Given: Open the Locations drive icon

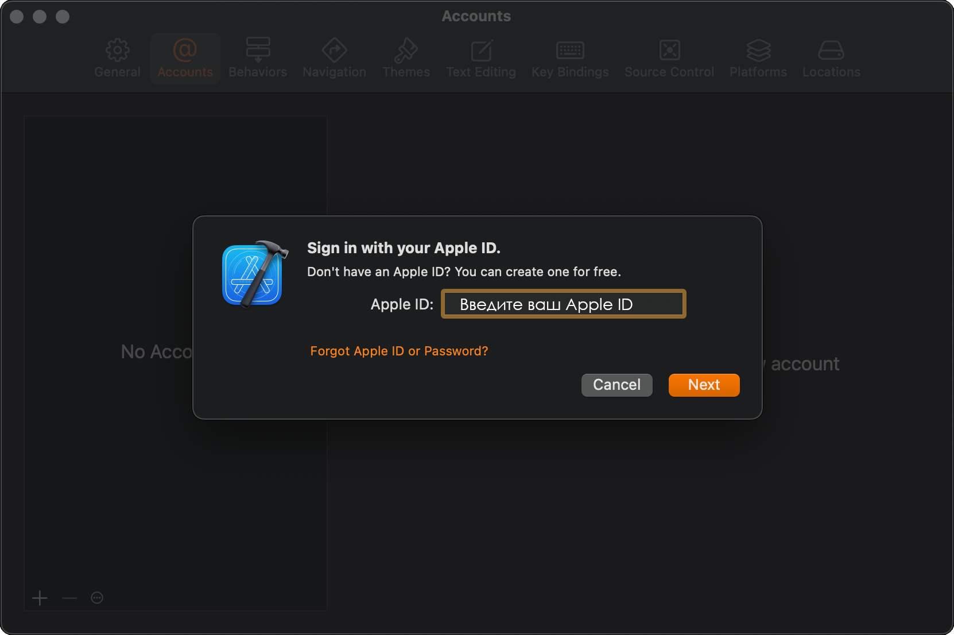Looking at the screenshot, I should pyautogui.click(x=831, y=51).
